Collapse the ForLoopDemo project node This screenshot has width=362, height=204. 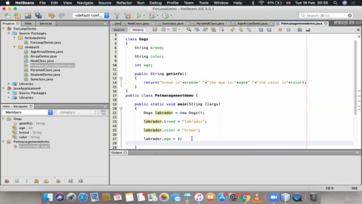coord(3,29)
